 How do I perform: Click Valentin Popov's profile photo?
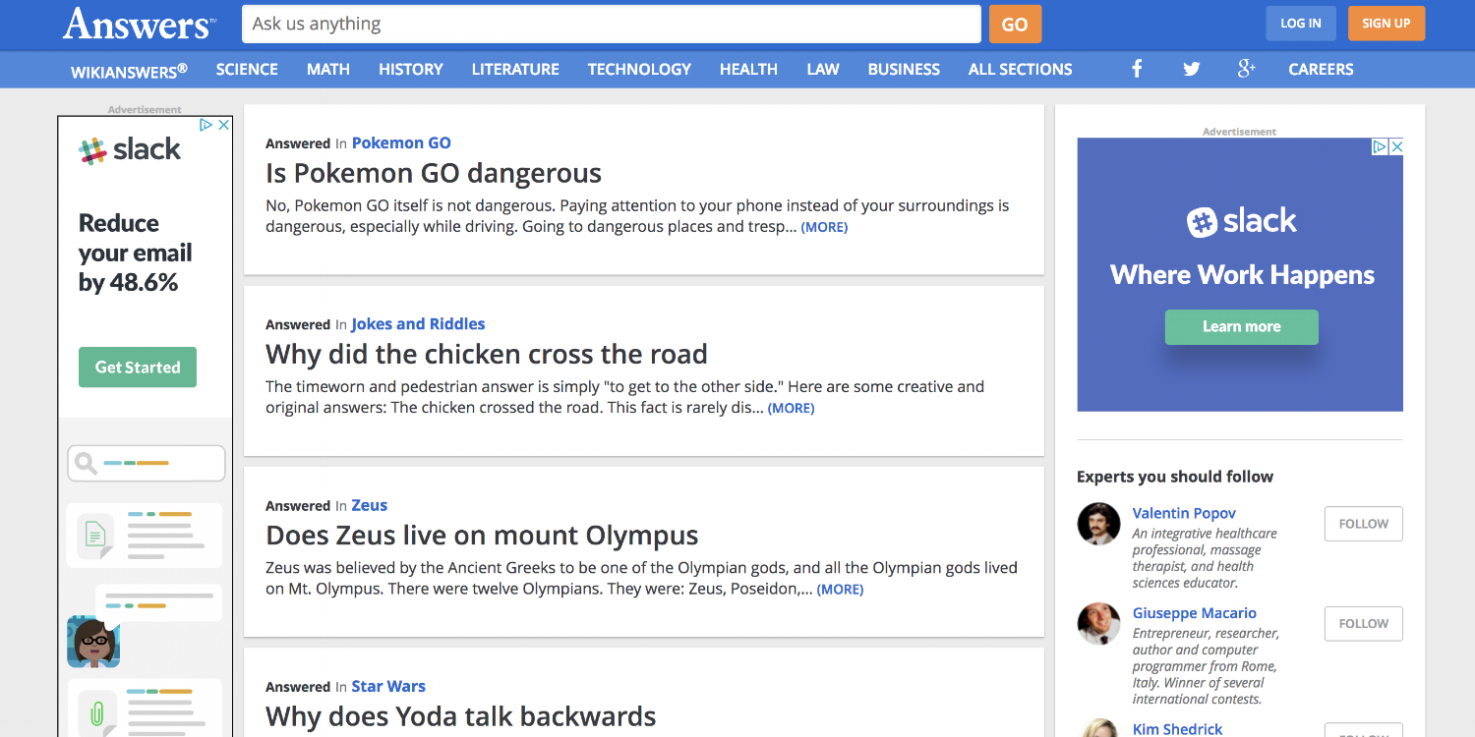[x=1098, y=524]
